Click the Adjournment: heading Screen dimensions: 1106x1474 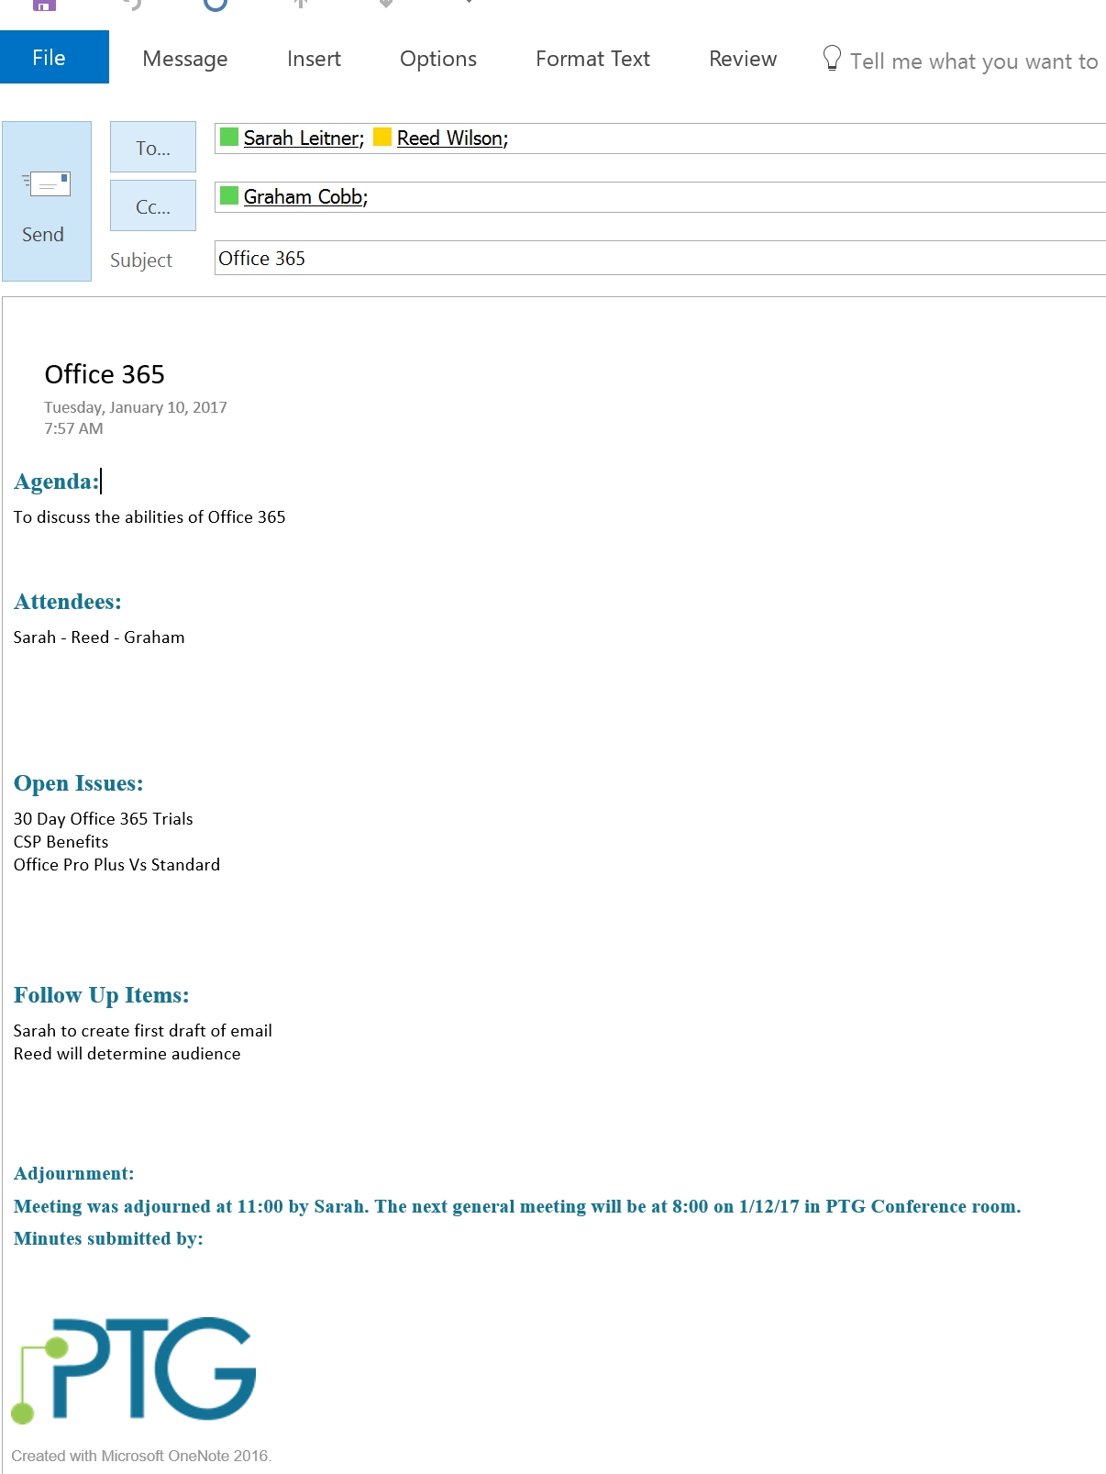click(74, 1174)
